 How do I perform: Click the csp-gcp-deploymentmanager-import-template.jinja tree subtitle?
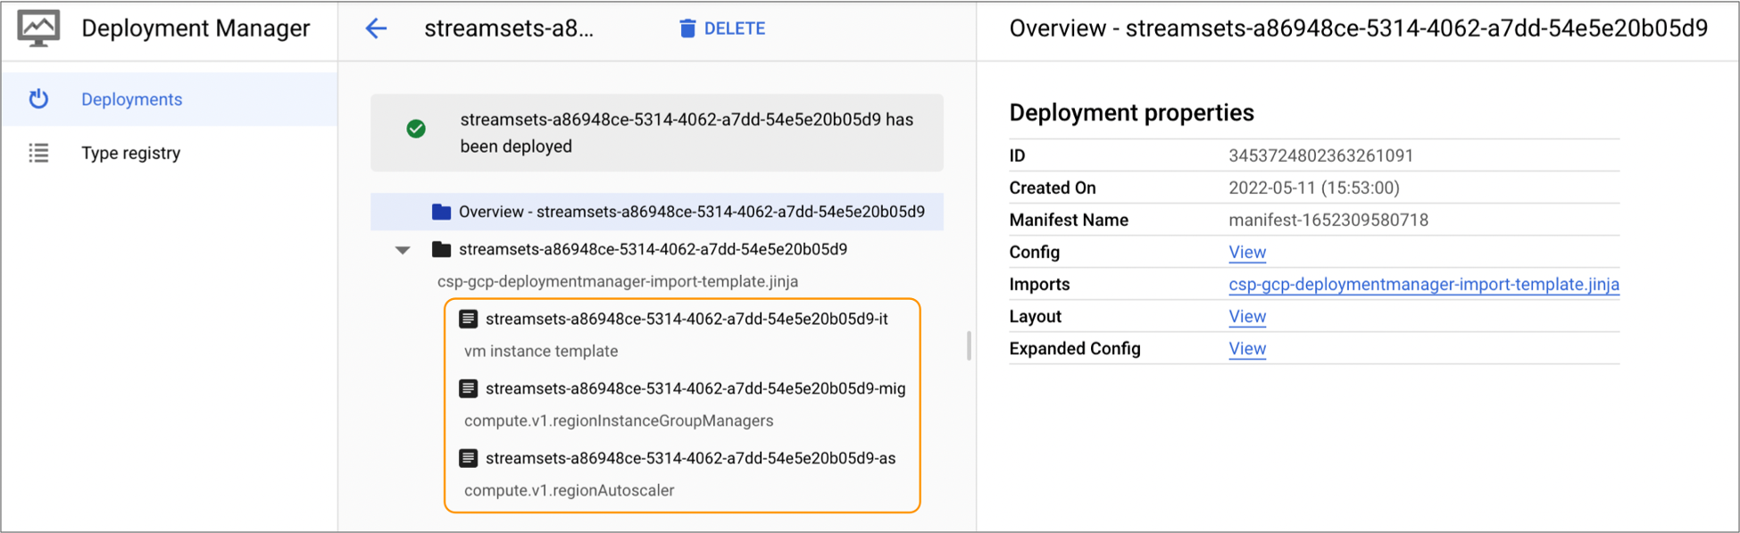coord(618,281)
